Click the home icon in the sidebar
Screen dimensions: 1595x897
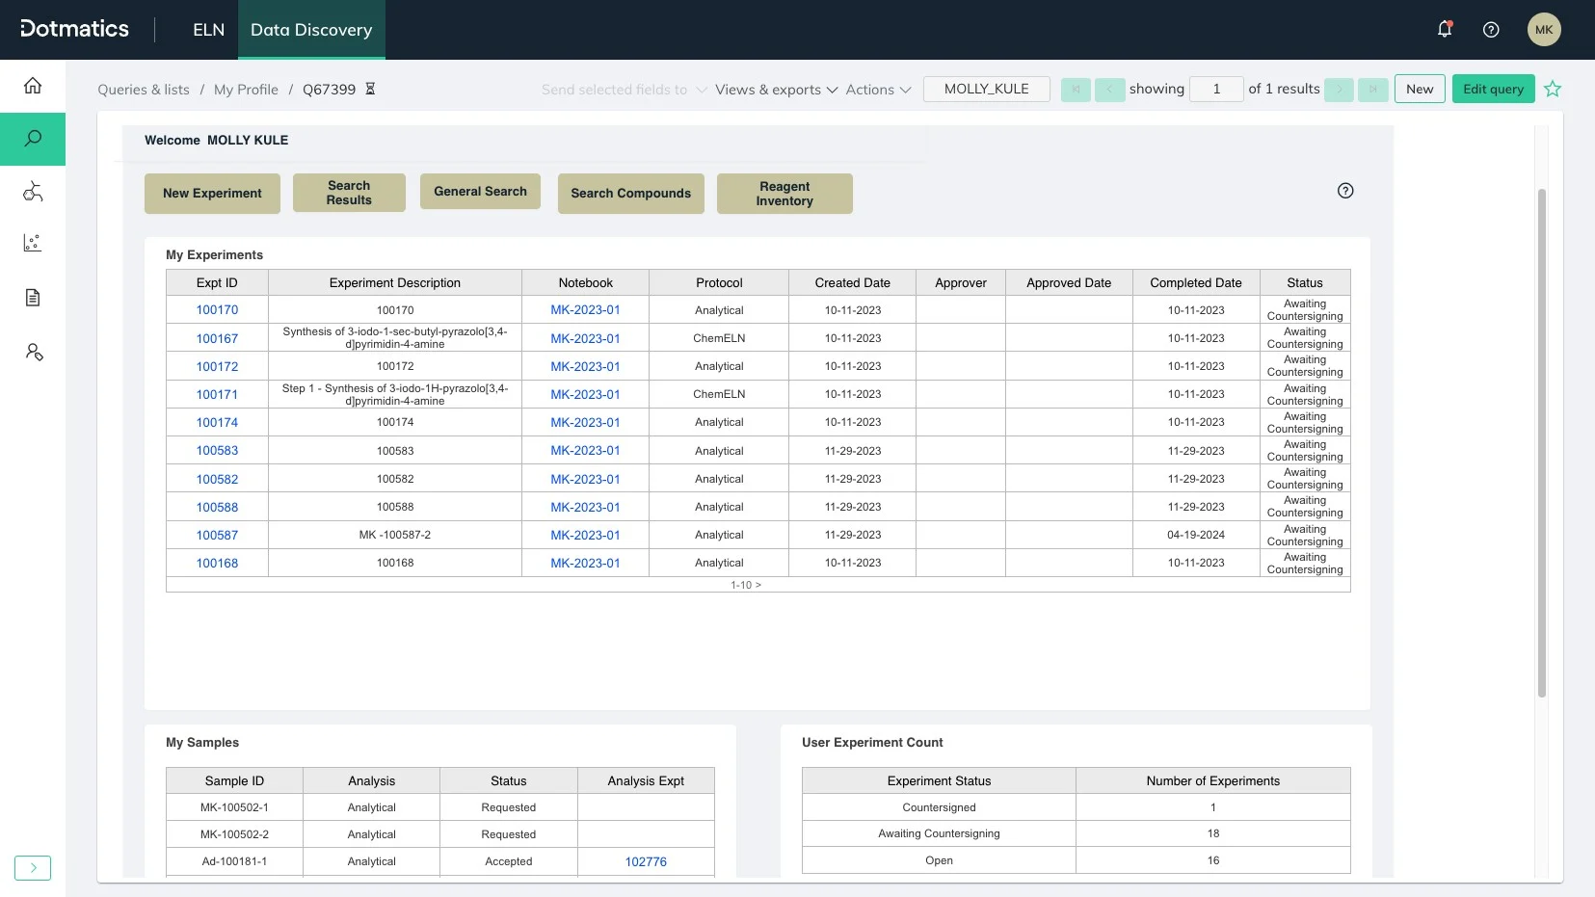[x=33, y=86]
